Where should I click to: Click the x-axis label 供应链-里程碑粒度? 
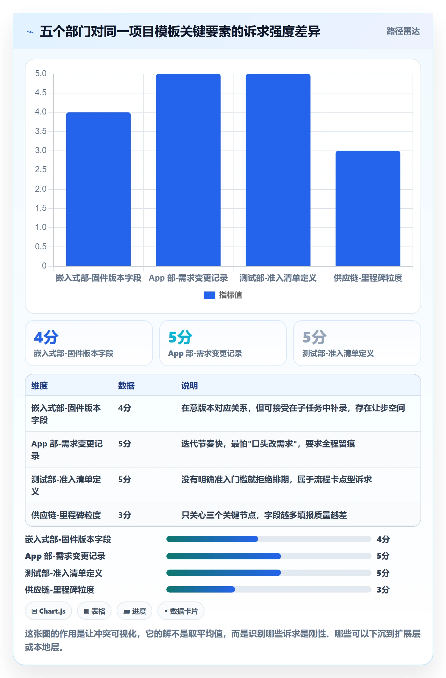368,278
